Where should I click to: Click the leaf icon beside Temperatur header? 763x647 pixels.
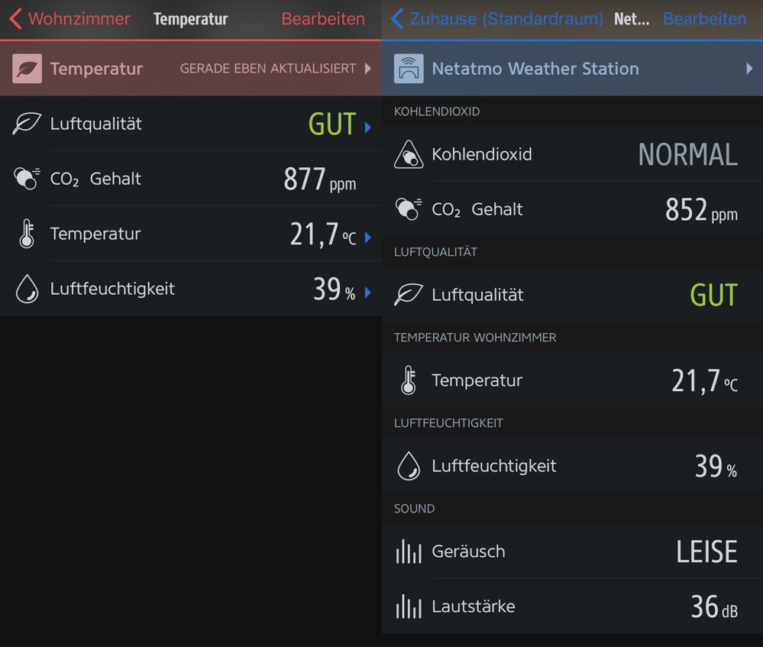click(27, 69)
